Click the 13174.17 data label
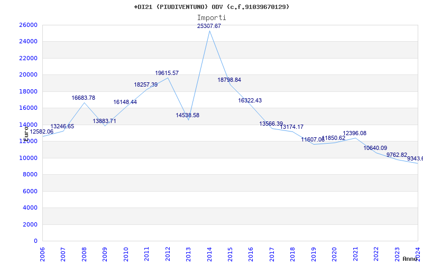 point(292,127)
